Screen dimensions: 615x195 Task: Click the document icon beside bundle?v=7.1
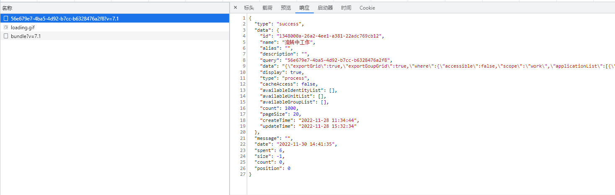[6, 36]
